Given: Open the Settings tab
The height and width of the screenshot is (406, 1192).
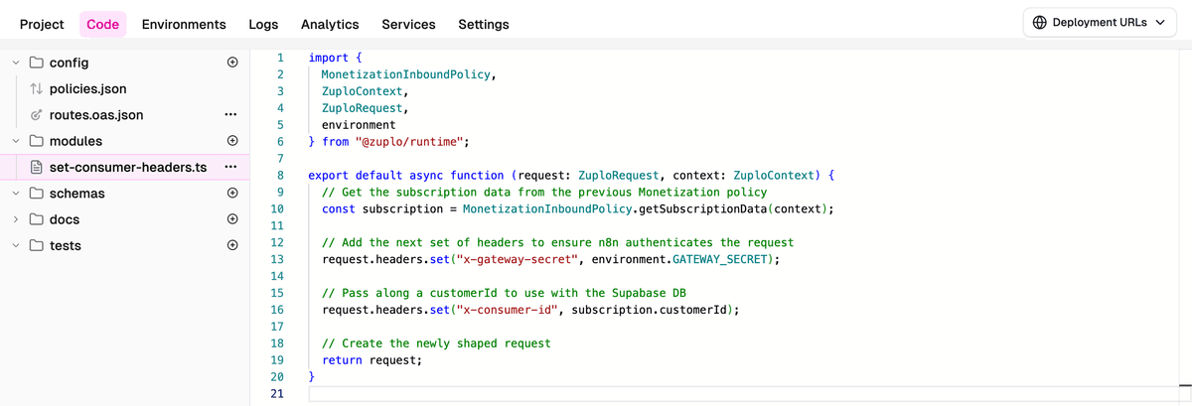Looking at the screenshot, I should point(484,24).
